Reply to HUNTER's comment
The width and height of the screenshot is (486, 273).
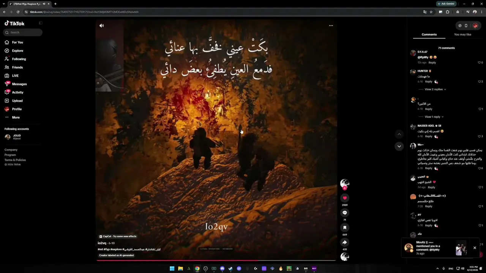(429, 82)
